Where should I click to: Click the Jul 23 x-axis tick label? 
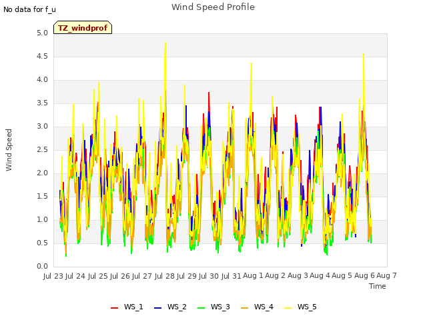click(x=53, y=276)
